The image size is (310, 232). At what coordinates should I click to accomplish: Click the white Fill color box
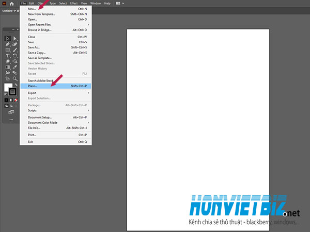8,87
